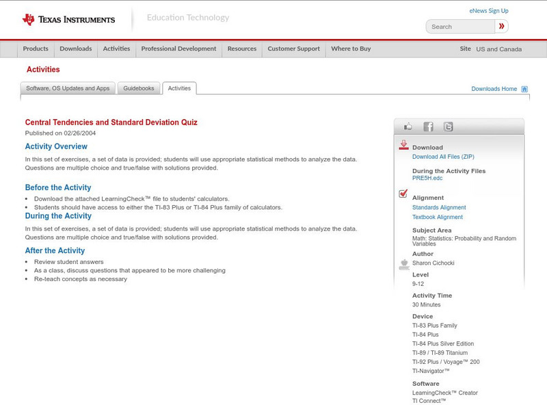Click the Downloads Home house icon
Screen dimensions: 547x405
524,89
